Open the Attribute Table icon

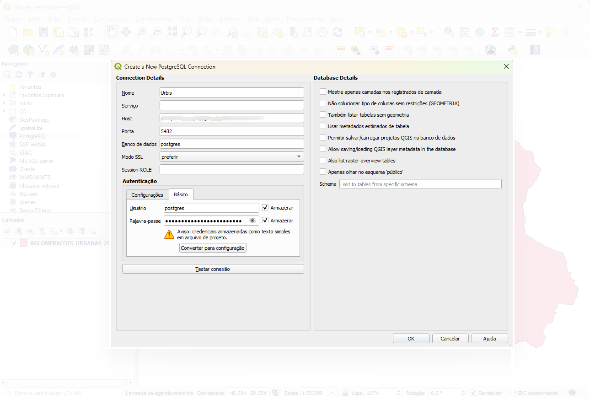(510, 32)
